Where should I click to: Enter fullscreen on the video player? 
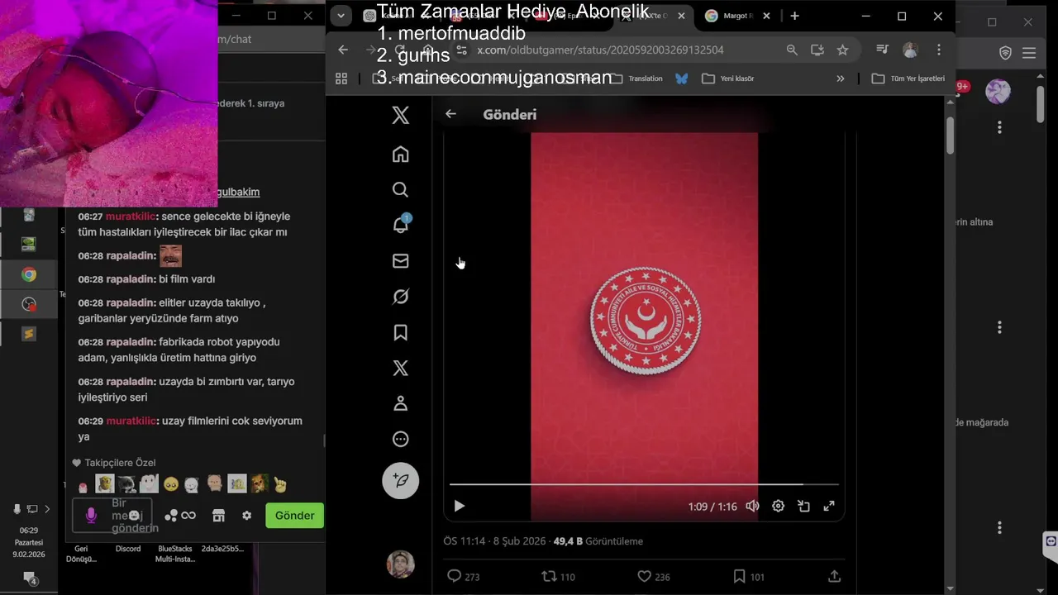[x=829, y=506]
